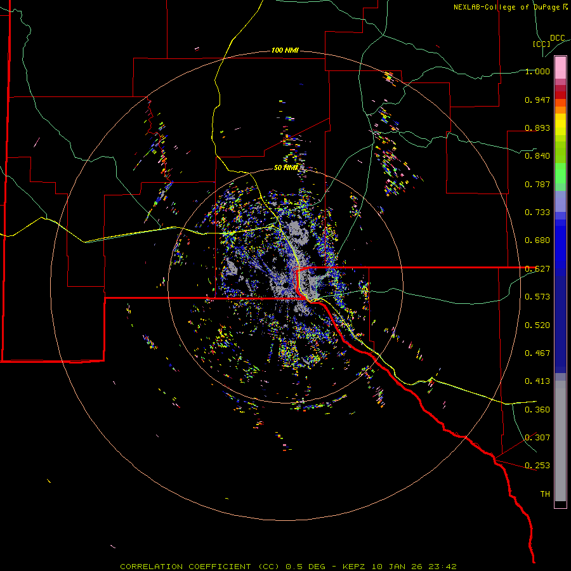Select the 0.787 legend value

click(537, 184)
